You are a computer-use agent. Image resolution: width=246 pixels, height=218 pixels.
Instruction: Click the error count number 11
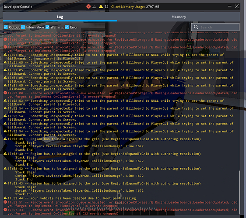tap(94, 7)
